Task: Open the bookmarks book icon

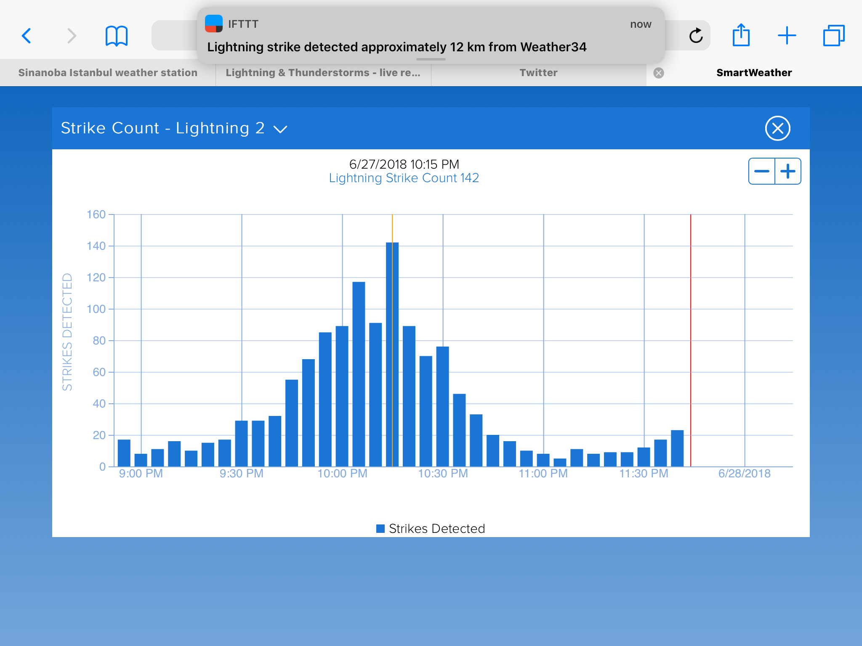Action: click(x=116, y=36)
